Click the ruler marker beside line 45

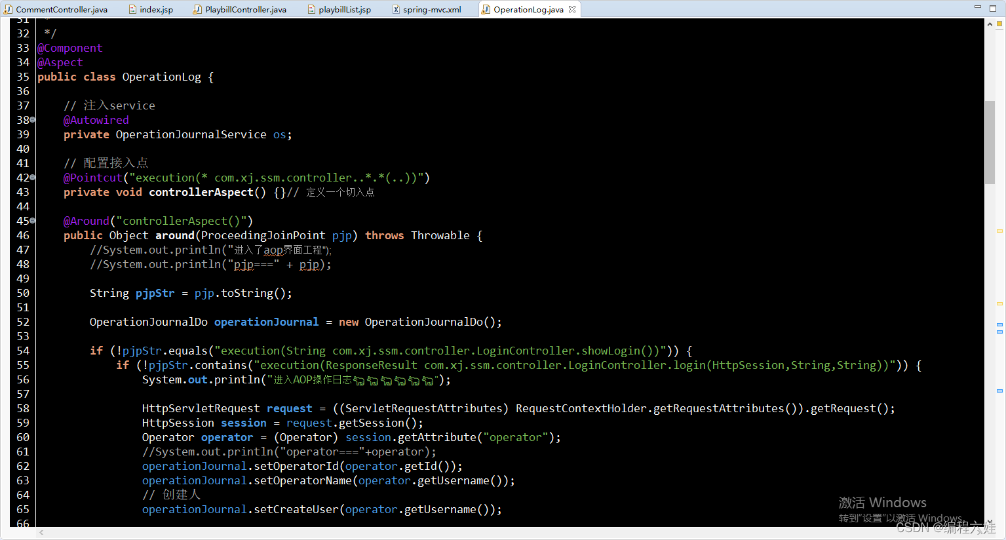33,221
